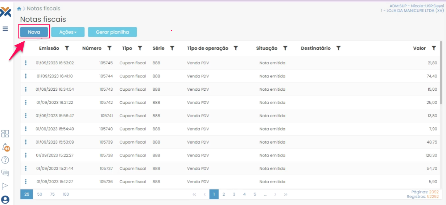Expand the Ações dropdown

(68, 32)
